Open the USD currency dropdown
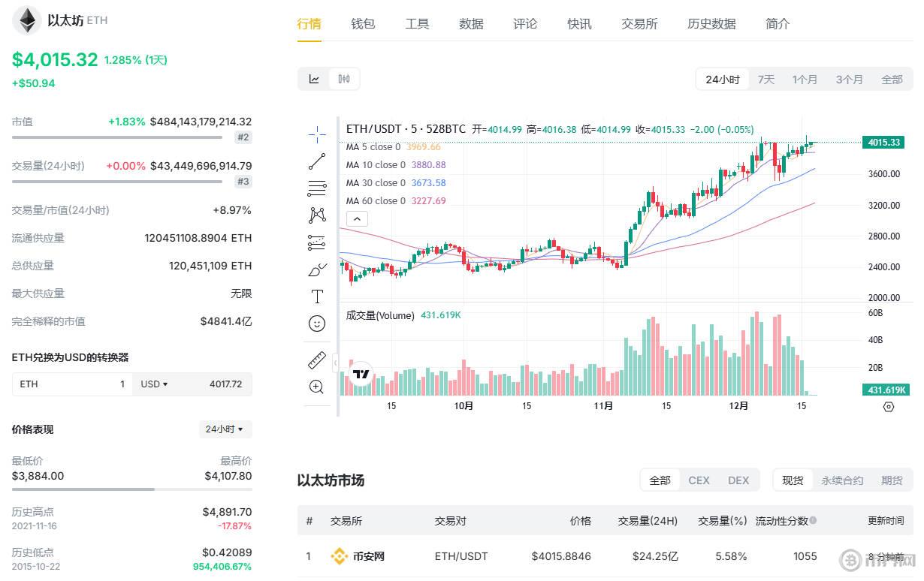 154,384
